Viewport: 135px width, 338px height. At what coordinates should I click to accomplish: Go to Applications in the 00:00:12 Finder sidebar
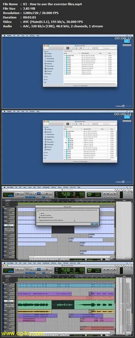(x=50, y=61)
